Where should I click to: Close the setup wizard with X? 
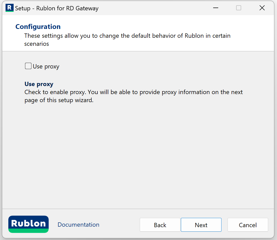pyautogui.click(x=262, y=8)
